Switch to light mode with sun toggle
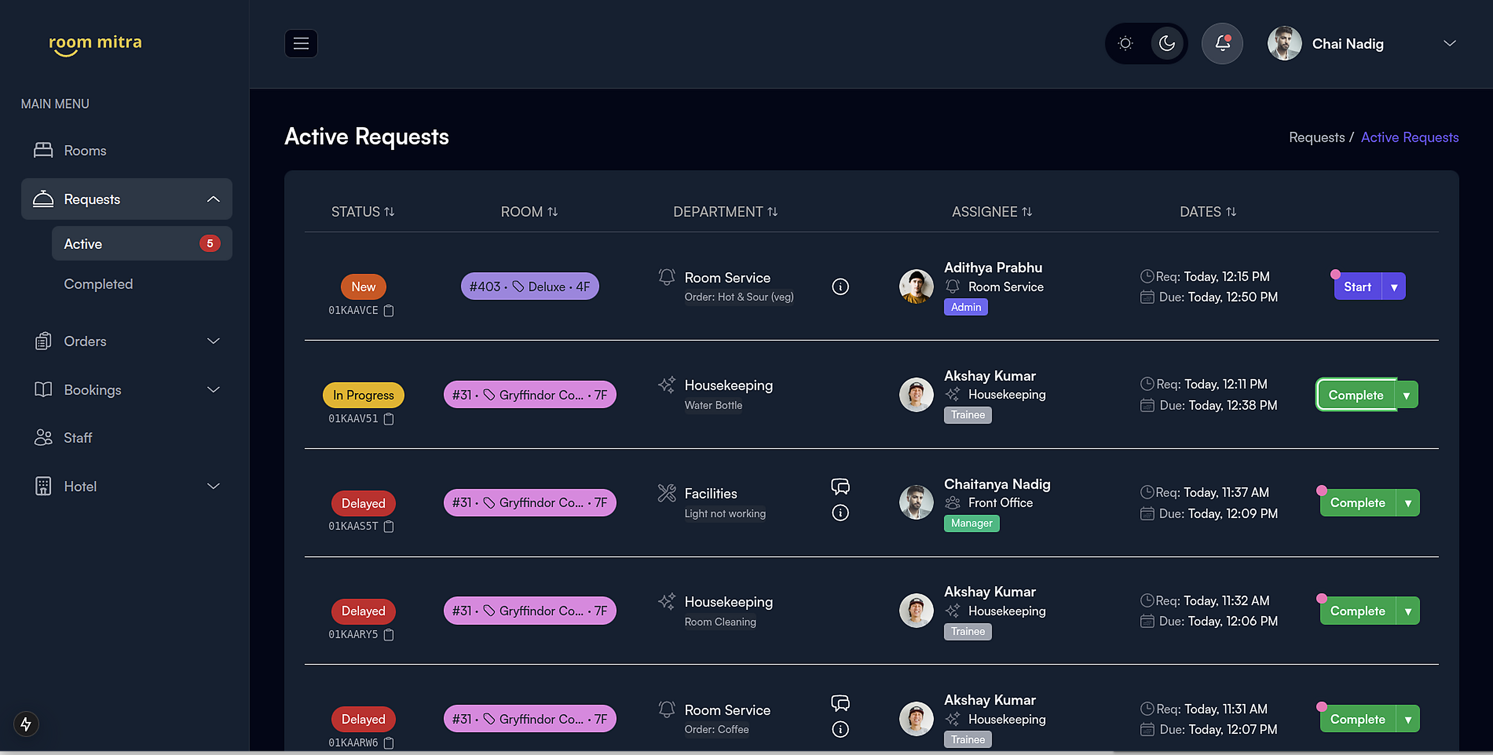This screenshot has height=755, width=1493. pyautogui.click(x=1125, y=44)
